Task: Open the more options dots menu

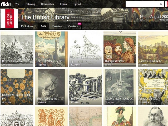Action: (167, 26)
